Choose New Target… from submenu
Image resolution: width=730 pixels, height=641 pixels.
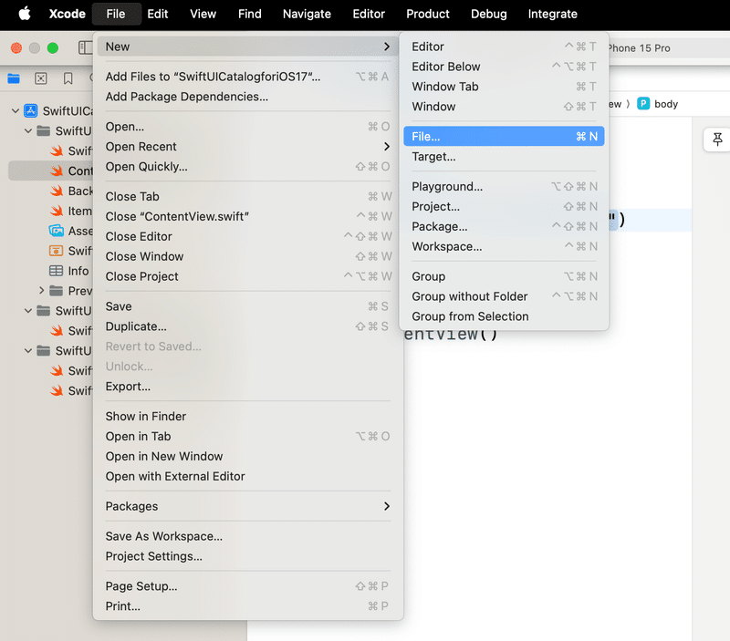click(504, 156)
